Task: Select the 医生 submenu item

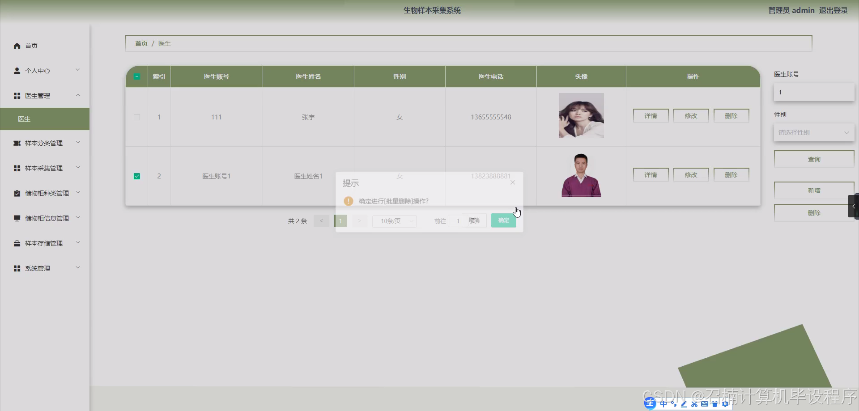Action: 45,119
